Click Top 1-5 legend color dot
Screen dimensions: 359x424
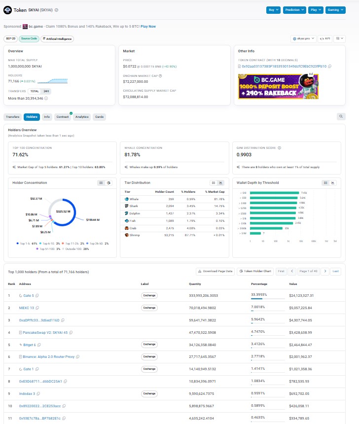[x=18, y=244]
